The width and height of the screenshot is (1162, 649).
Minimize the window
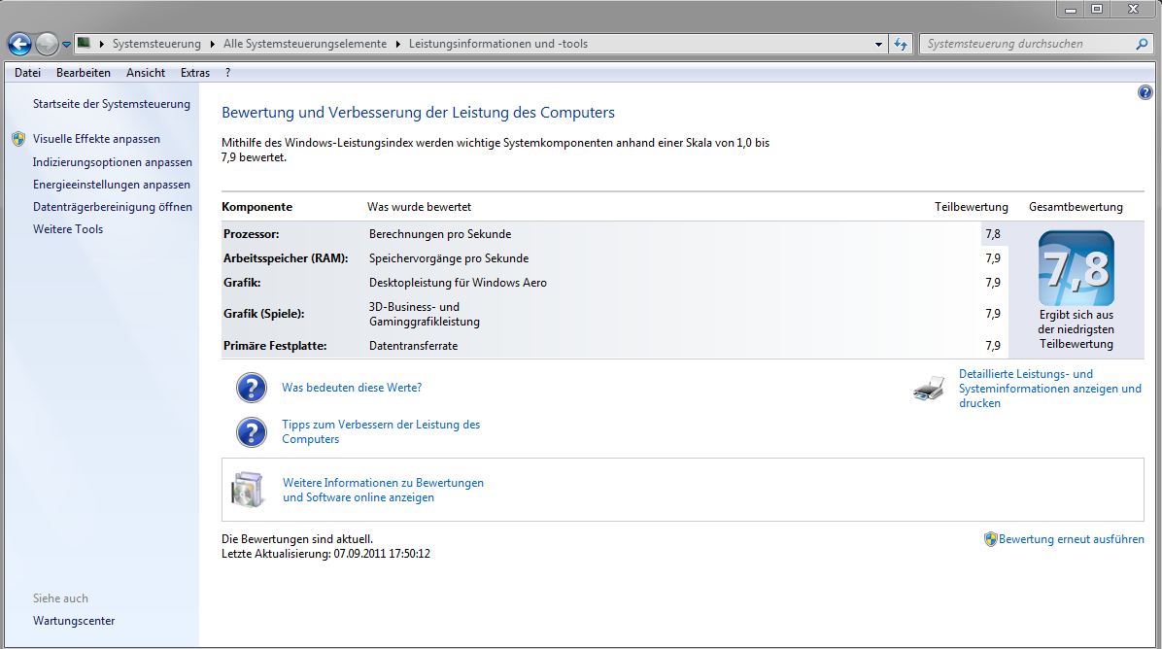[x=1070, y=9]
